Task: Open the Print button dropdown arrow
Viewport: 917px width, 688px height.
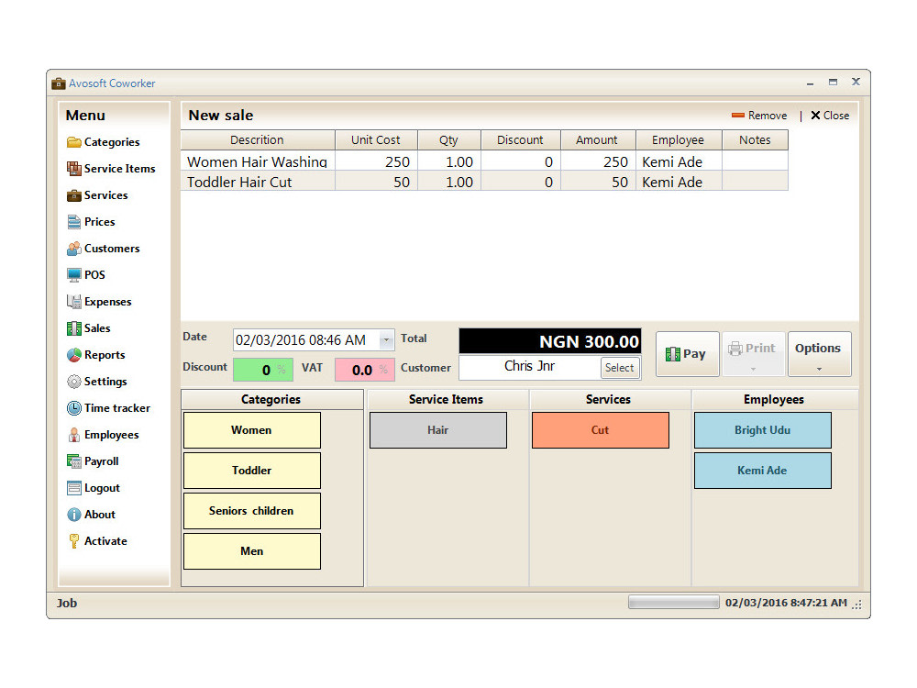Action: pyautogui.click(x=753, y=369)
